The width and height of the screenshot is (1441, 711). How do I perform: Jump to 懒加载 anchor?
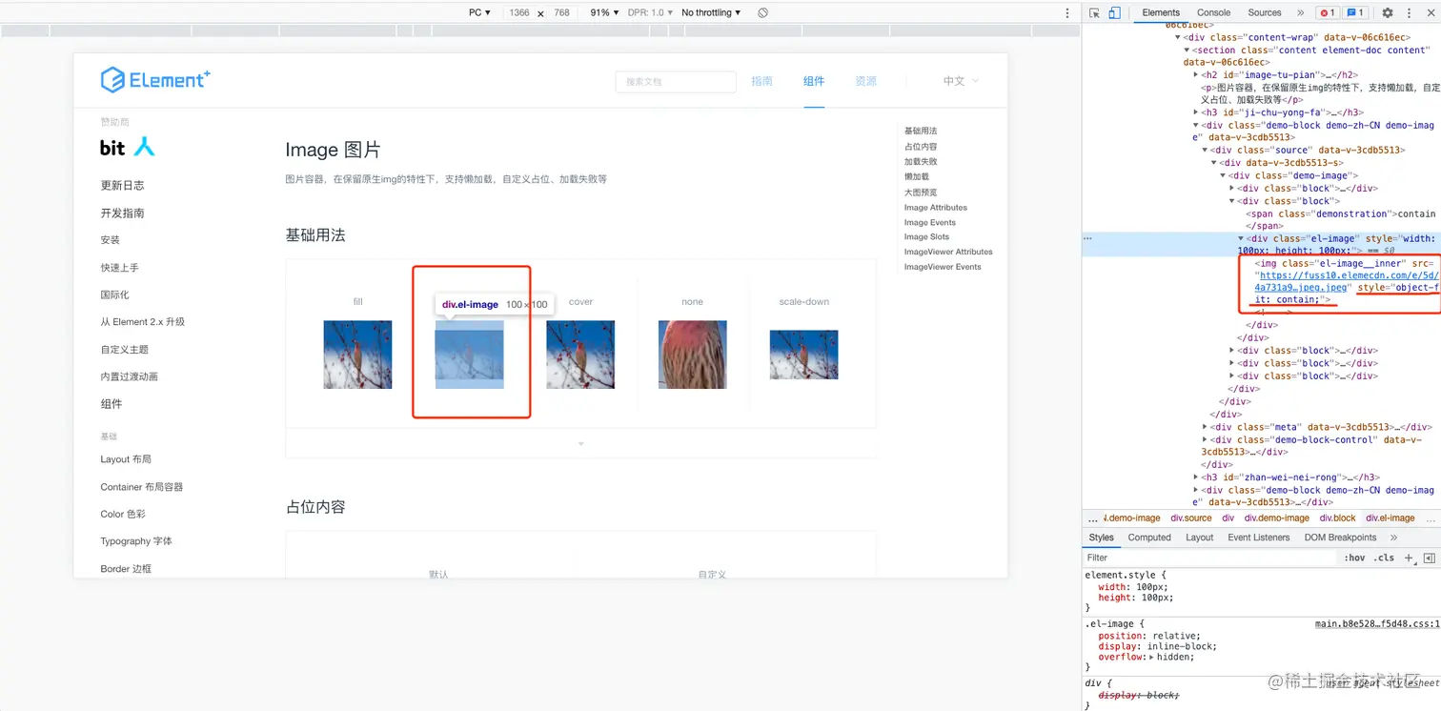tap(917, 176)
